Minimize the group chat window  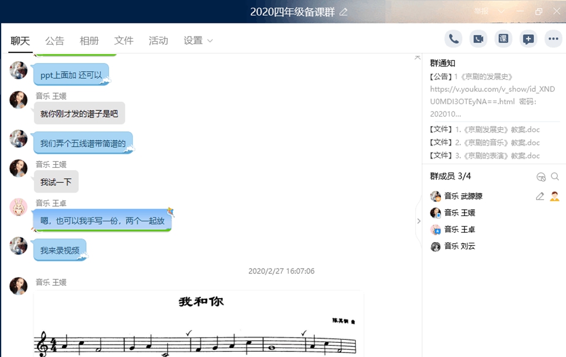(520, 12)
